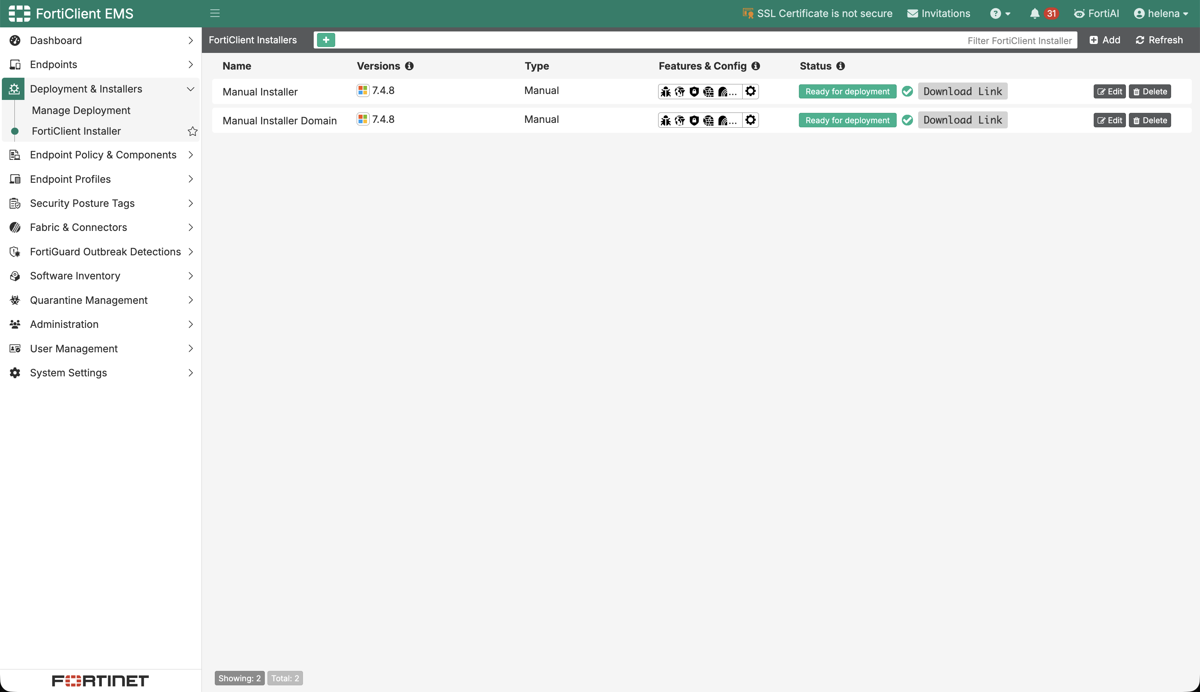
Task: Click Download Link for Manual Installer Domain
Action: pyautogui.click(x=963, y=120)
